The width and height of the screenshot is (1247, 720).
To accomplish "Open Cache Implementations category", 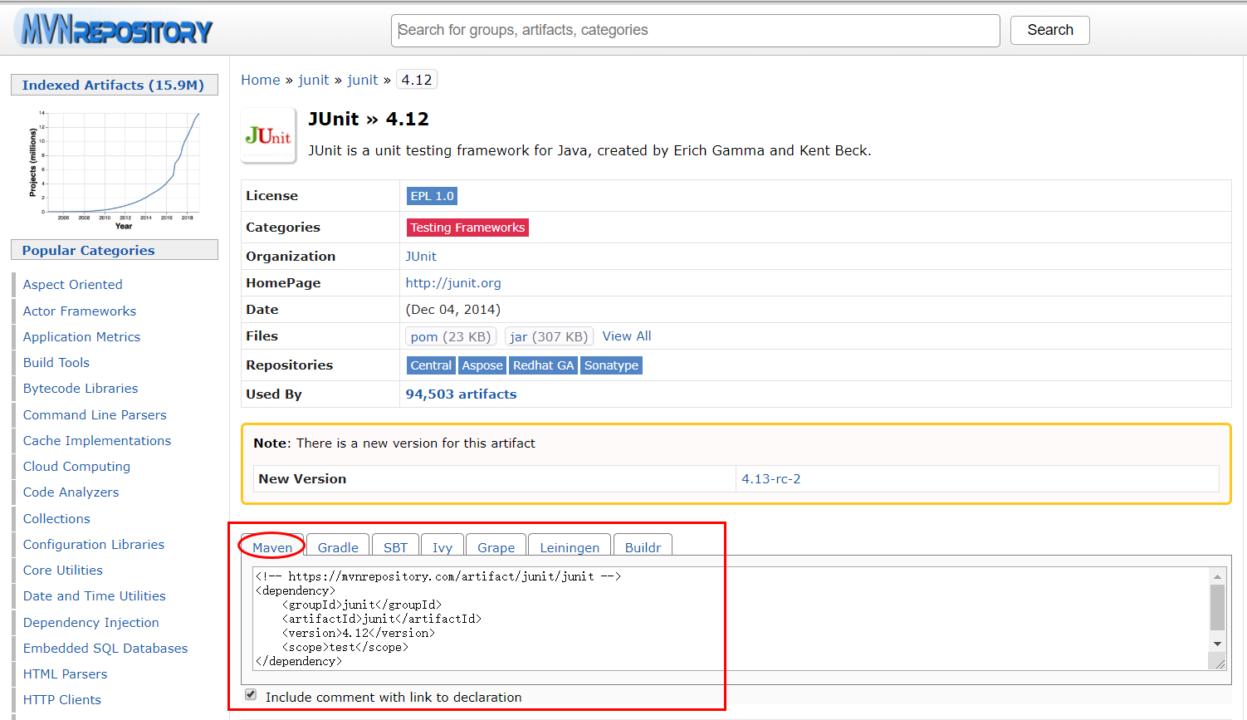I will click(97, 441).
